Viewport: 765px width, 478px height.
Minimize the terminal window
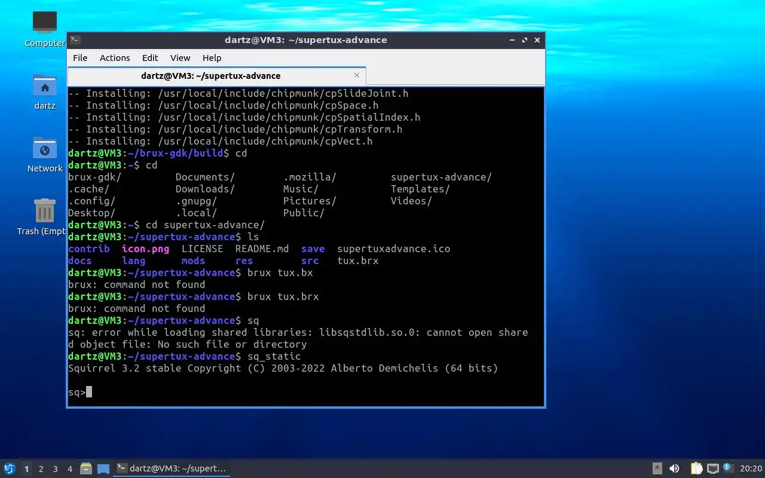[x=512, y=40]
